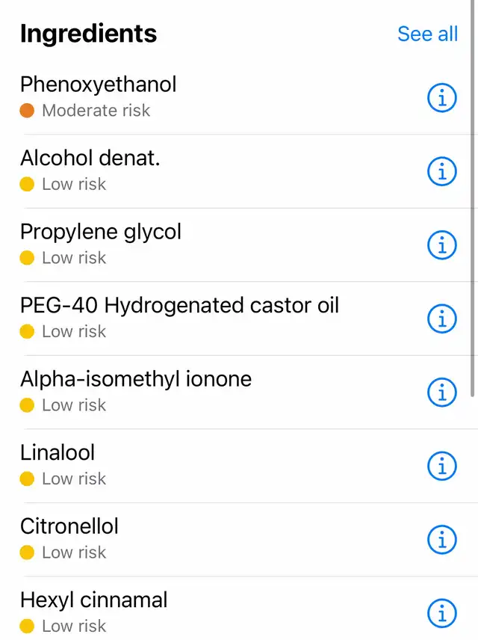Click the orange Moderate risk dot

pos(27,110)
